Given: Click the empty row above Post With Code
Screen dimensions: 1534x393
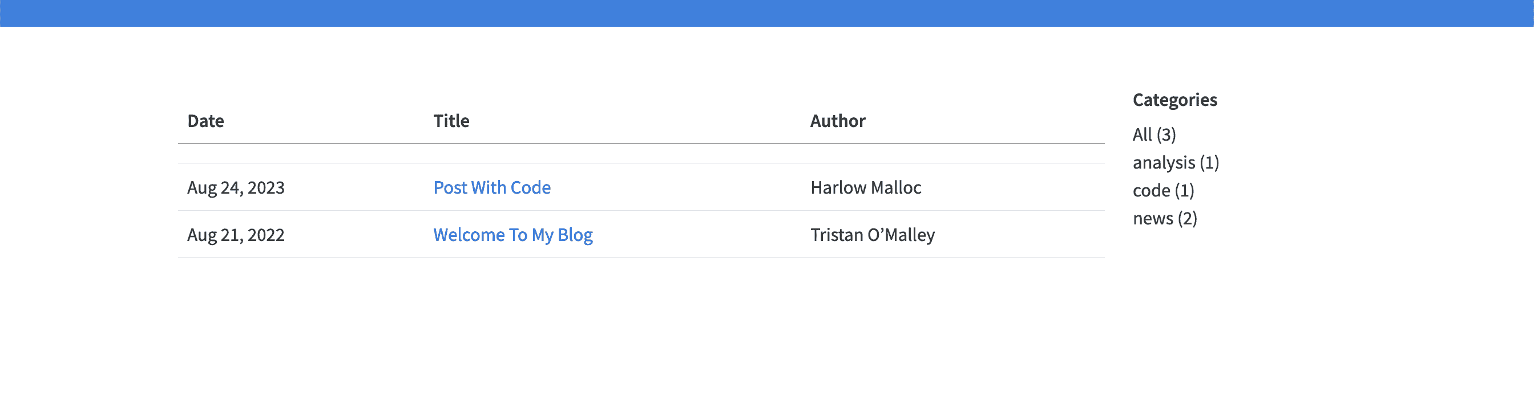Looking at the screenshot, I should point(641,154).
